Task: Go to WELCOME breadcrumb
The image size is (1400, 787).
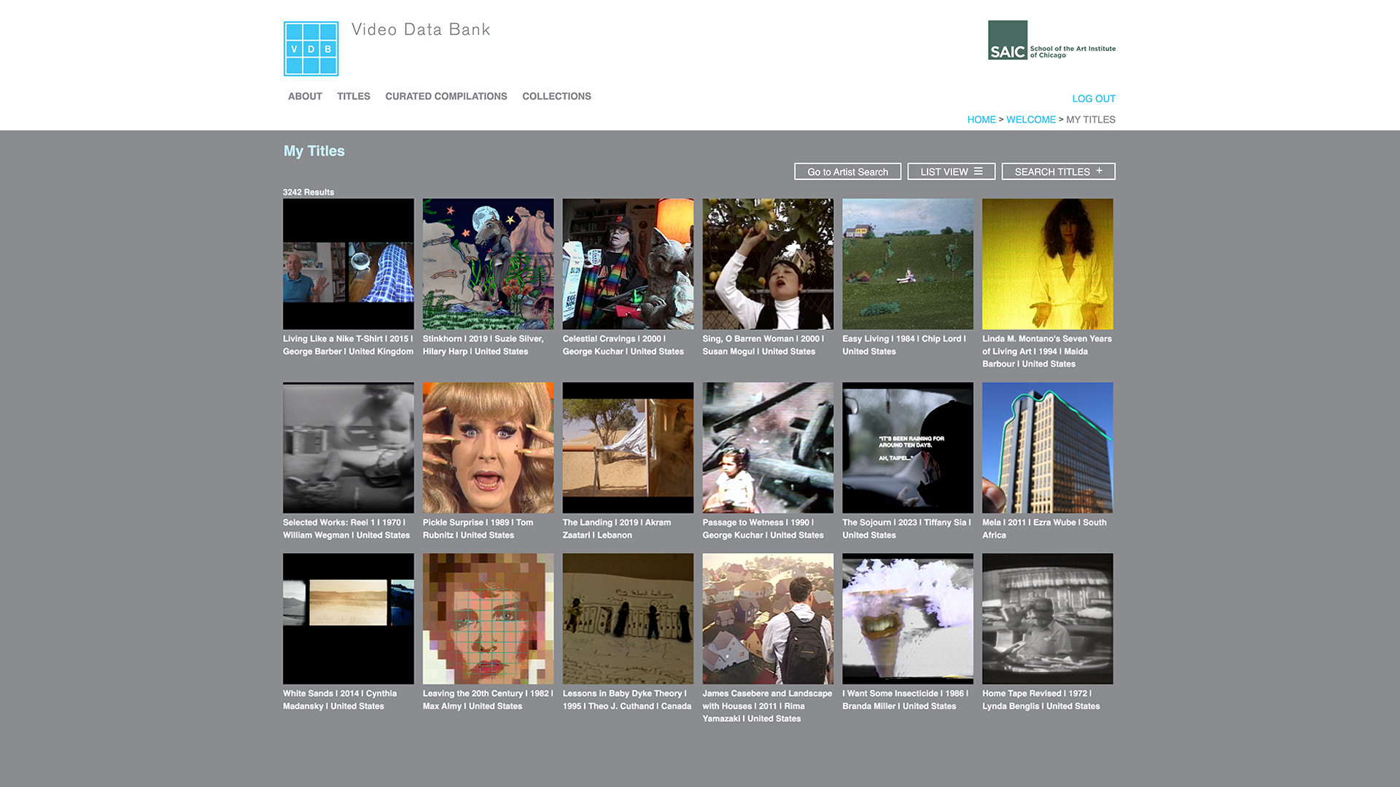Action: click(x=1031, y=120)
